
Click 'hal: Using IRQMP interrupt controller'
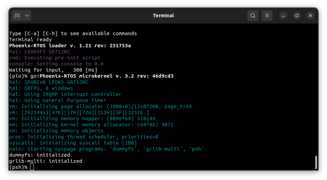65,94
